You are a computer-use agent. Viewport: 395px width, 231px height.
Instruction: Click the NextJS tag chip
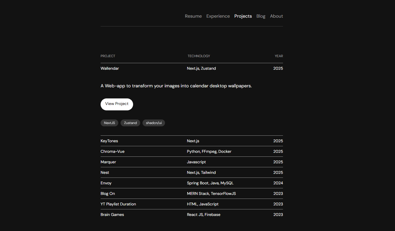point(109,123)
